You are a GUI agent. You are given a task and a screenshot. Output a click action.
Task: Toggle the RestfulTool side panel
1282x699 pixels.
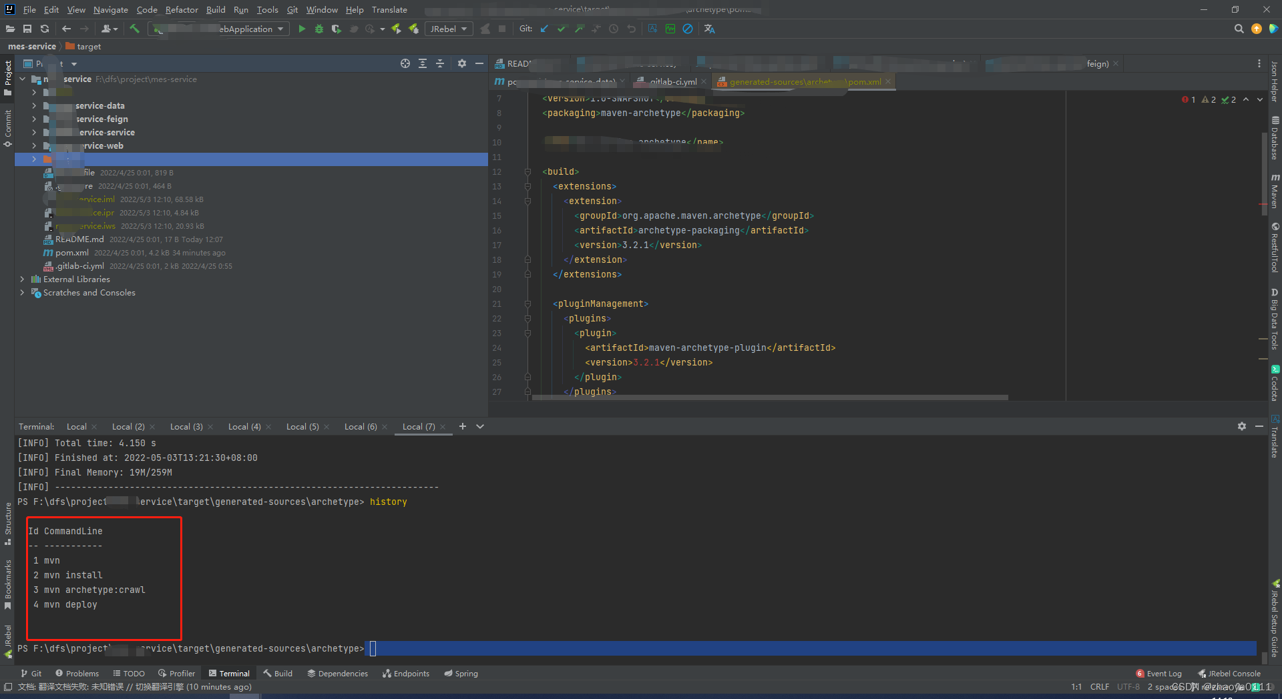point(1275,247)
